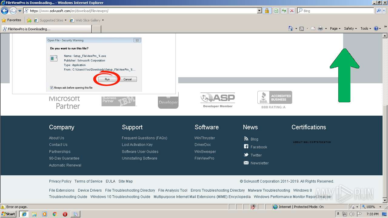Show hidden tray icons arrow

point(338,214)
